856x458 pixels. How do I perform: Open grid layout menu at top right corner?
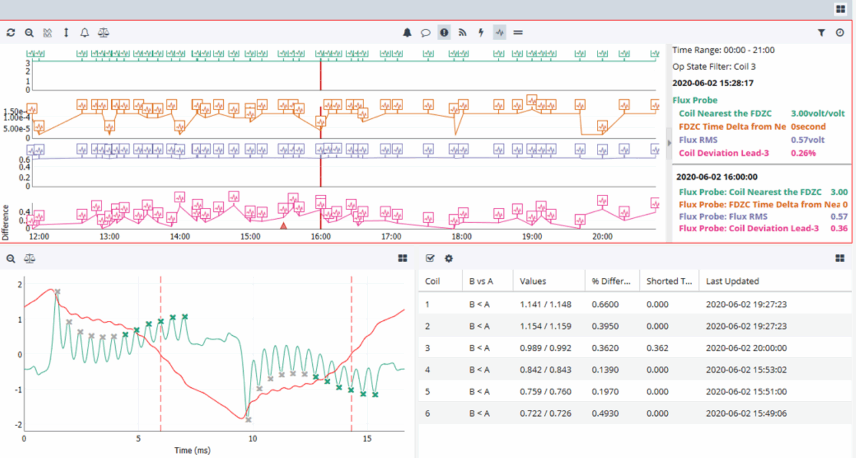[840, 9]
